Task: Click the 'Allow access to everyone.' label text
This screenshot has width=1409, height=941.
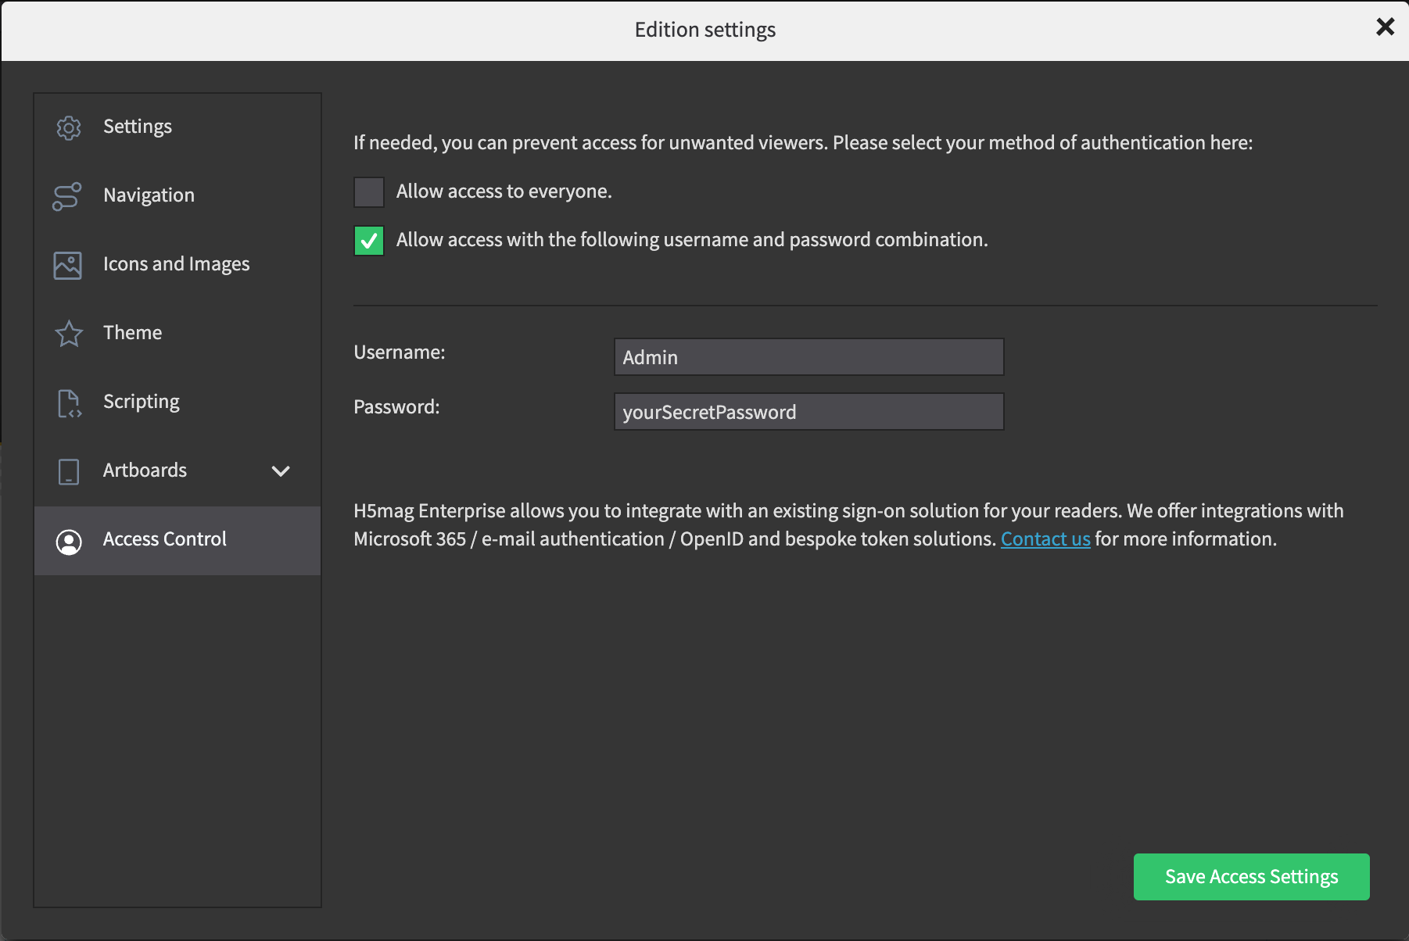Action: [504, 191]
